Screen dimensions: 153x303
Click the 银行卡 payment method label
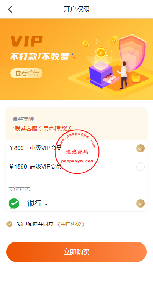point(38,203)
